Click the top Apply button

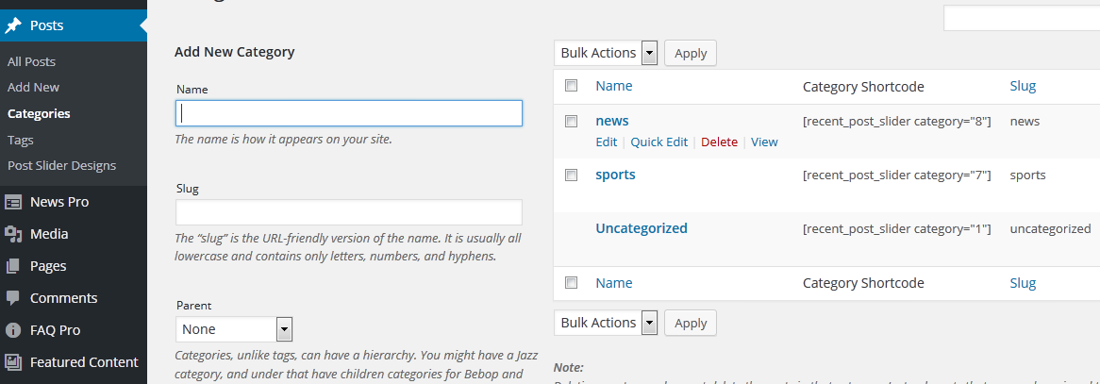691,53
